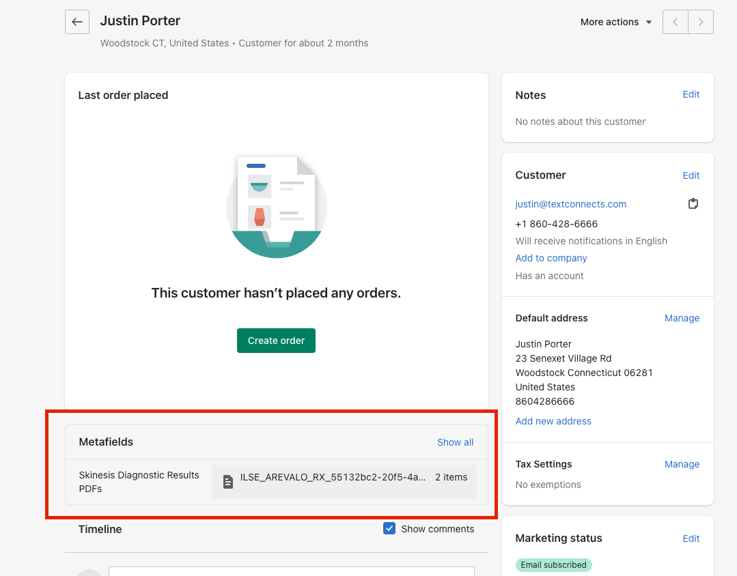Click the 2 items count in metafield
Image resolution: width=737 pixels, height=576 pixels.
click(451, 478)
